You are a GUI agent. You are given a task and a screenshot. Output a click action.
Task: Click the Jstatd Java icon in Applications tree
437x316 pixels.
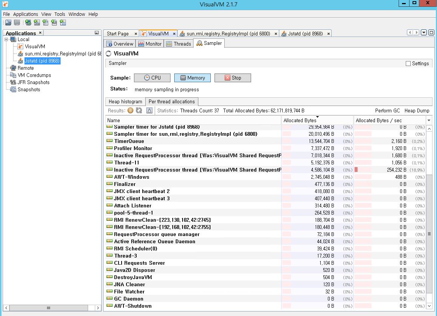coord(20,61)
